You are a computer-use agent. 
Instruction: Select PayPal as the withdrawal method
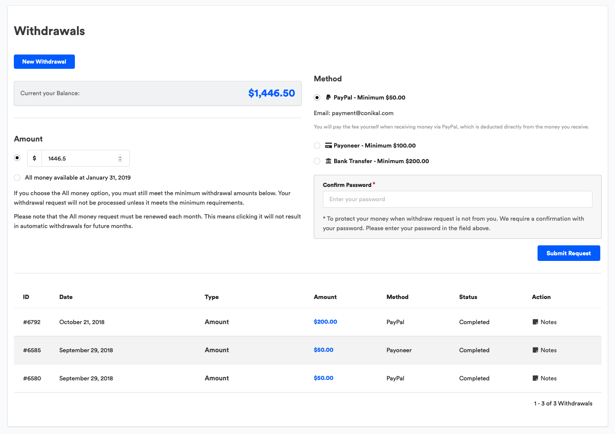pos(317,97)
